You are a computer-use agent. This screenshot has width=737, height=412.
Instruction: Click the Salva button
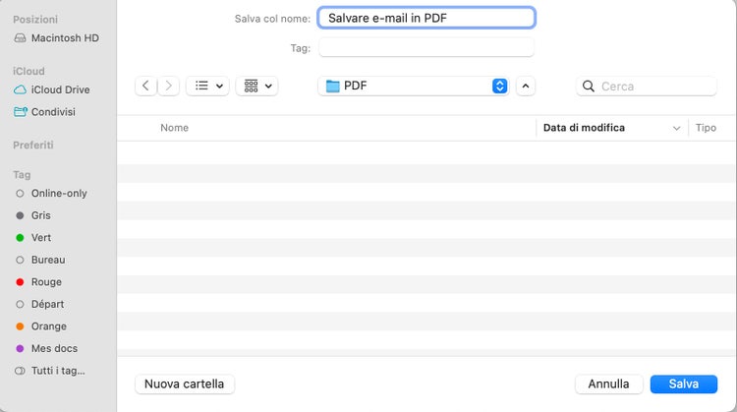pos(683,383)
